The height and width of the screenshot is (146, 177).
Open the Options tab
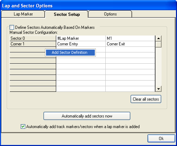coord(110,14)
